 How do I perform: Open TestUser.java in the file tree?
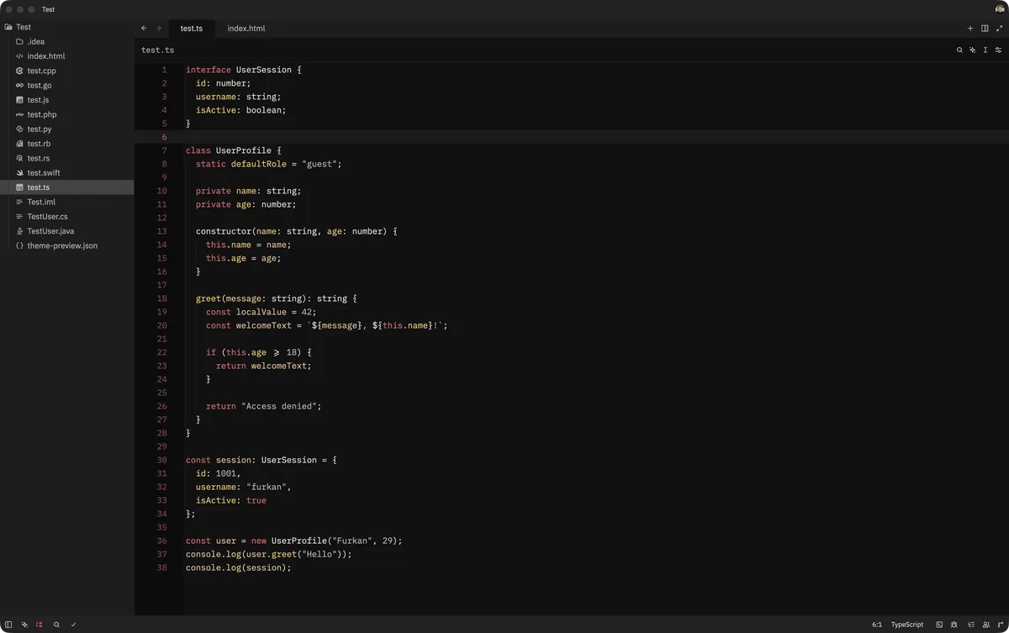[x=67, y=231]
